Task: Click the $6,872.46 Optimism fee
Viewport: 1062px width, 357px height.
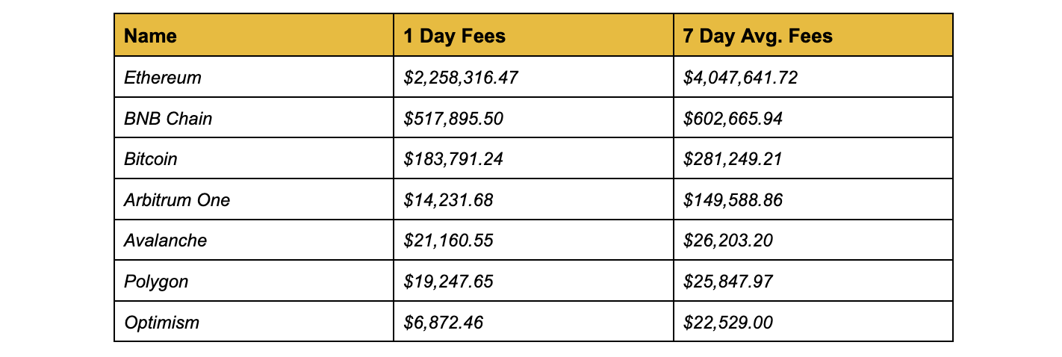Action: (x=533, y=322)
